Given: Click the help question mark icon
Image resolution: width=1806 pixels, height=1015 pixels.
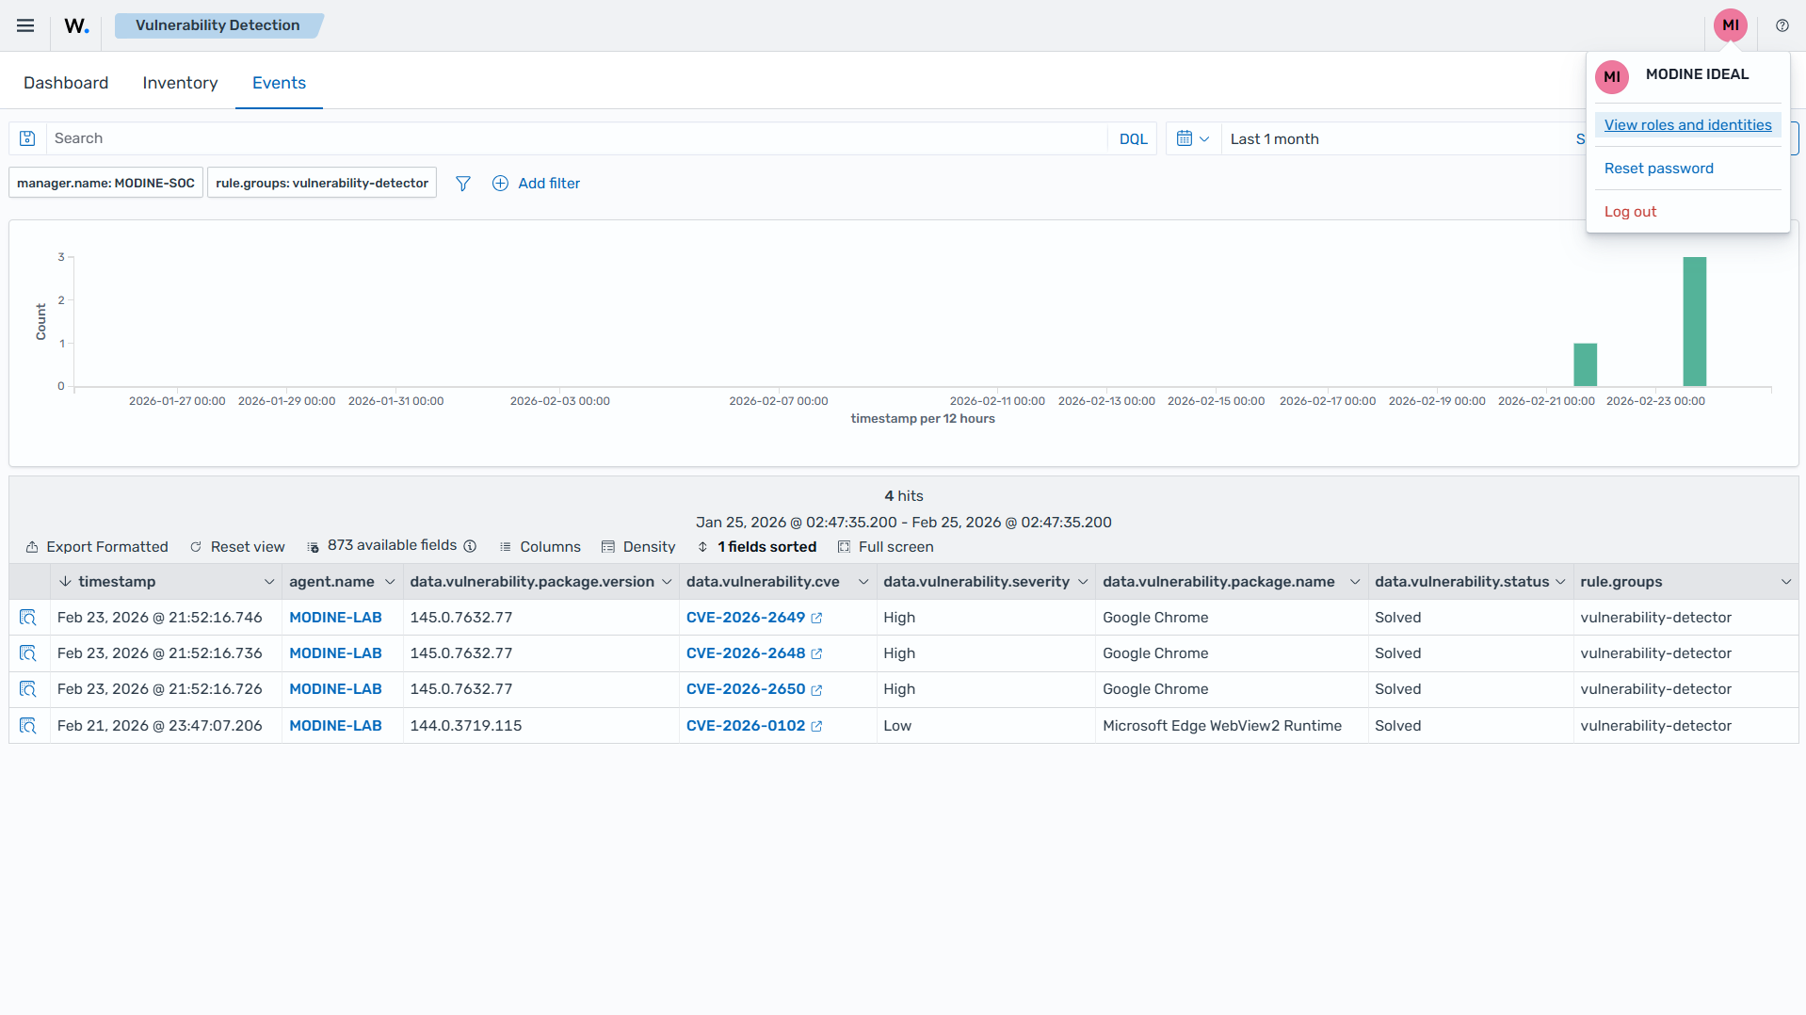Looking at the screenshot, I should (x=1782, y=25).
